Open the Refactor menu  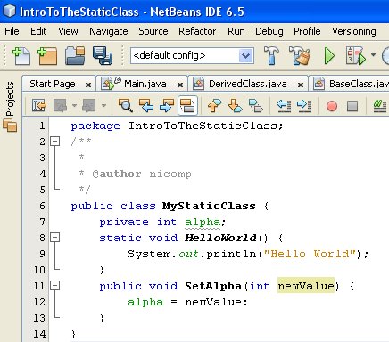(197, 31)
